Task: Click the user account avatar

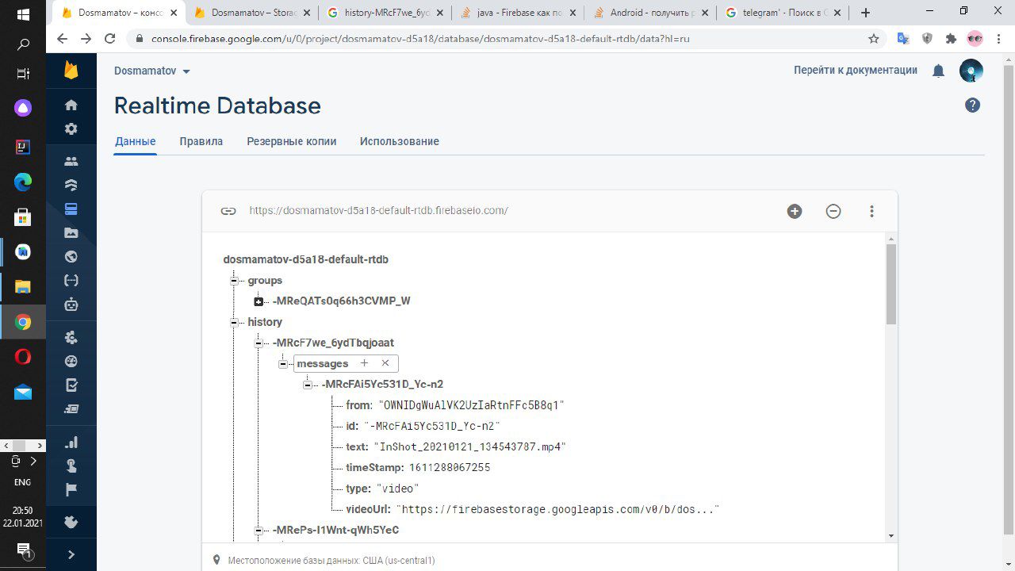Action: [x=971, y=71]
